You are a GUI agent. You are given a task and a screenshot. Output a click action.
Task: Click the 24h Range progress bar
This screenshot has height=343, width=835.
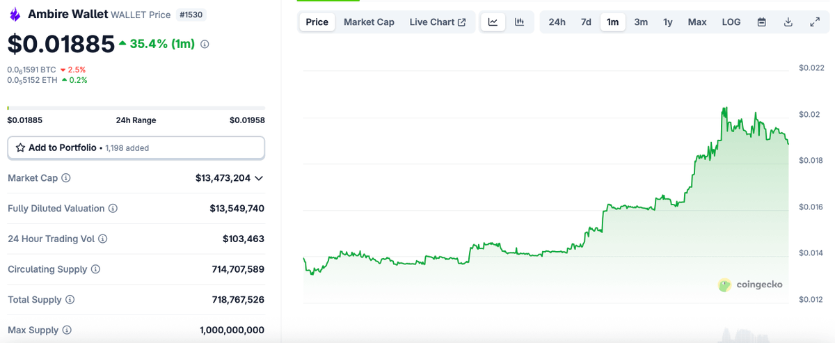pos(136,108)
